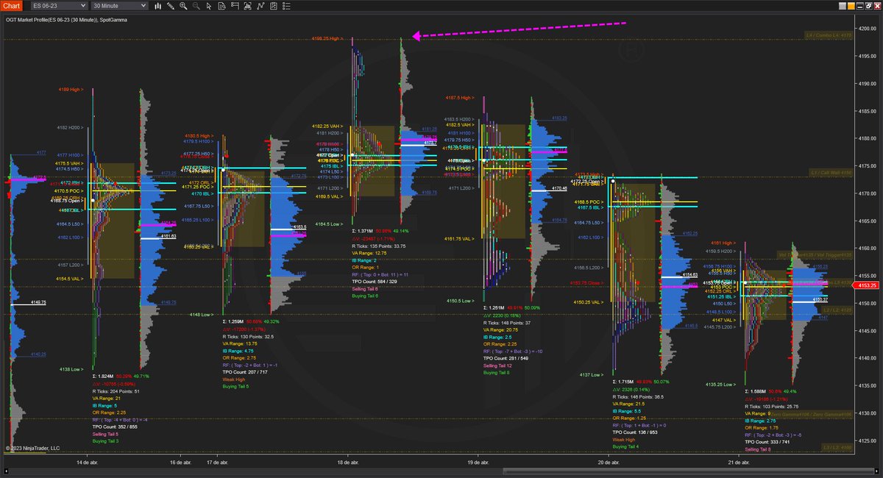Click the '19 de abr.' date label
This screenshot has width=883, height=478.
479,463
